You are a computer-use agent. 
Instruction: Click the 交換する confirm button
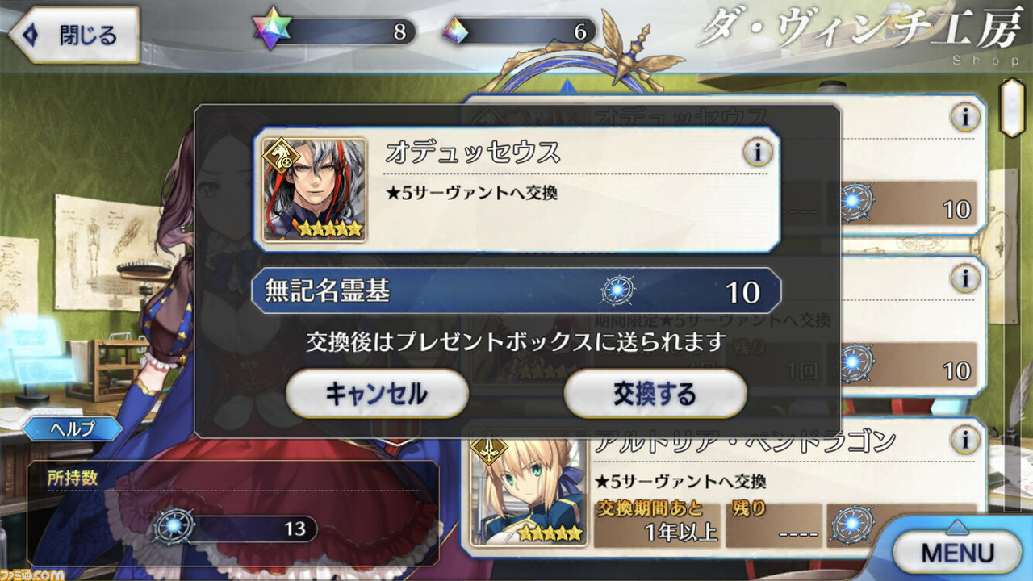click(x=655, y=395)
